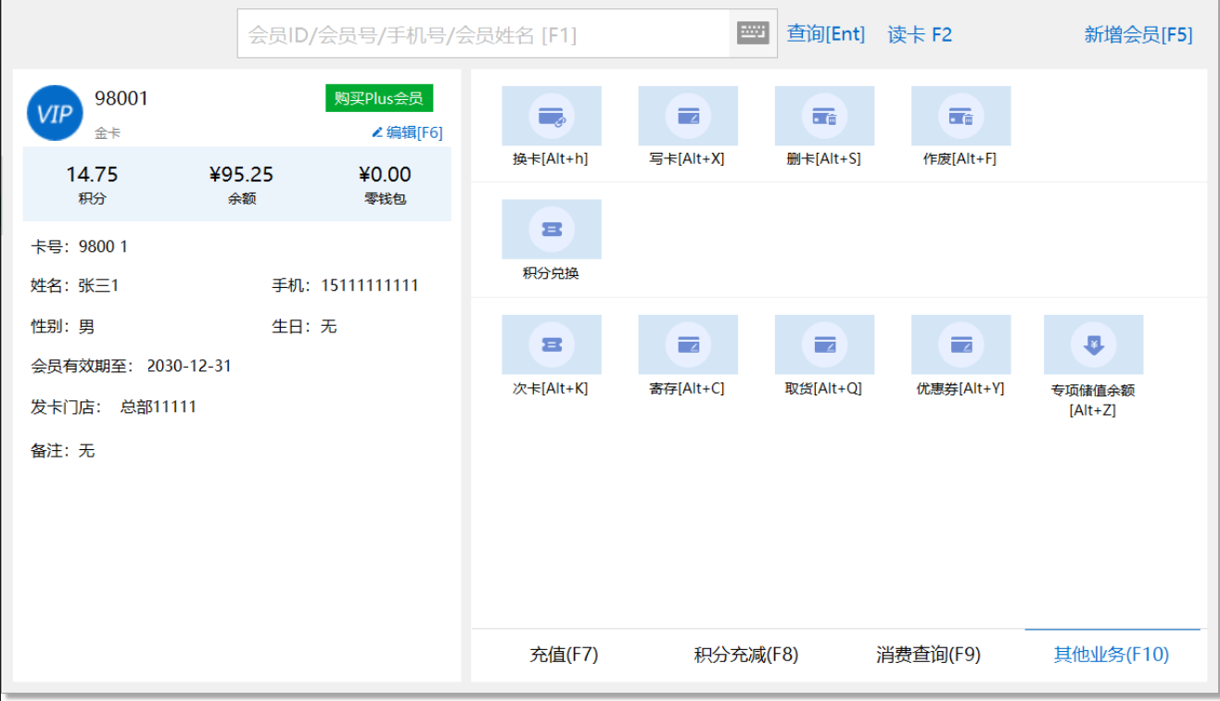Focus the member ID search input field
Screen dimensions: 1220x701
[482, 35]
